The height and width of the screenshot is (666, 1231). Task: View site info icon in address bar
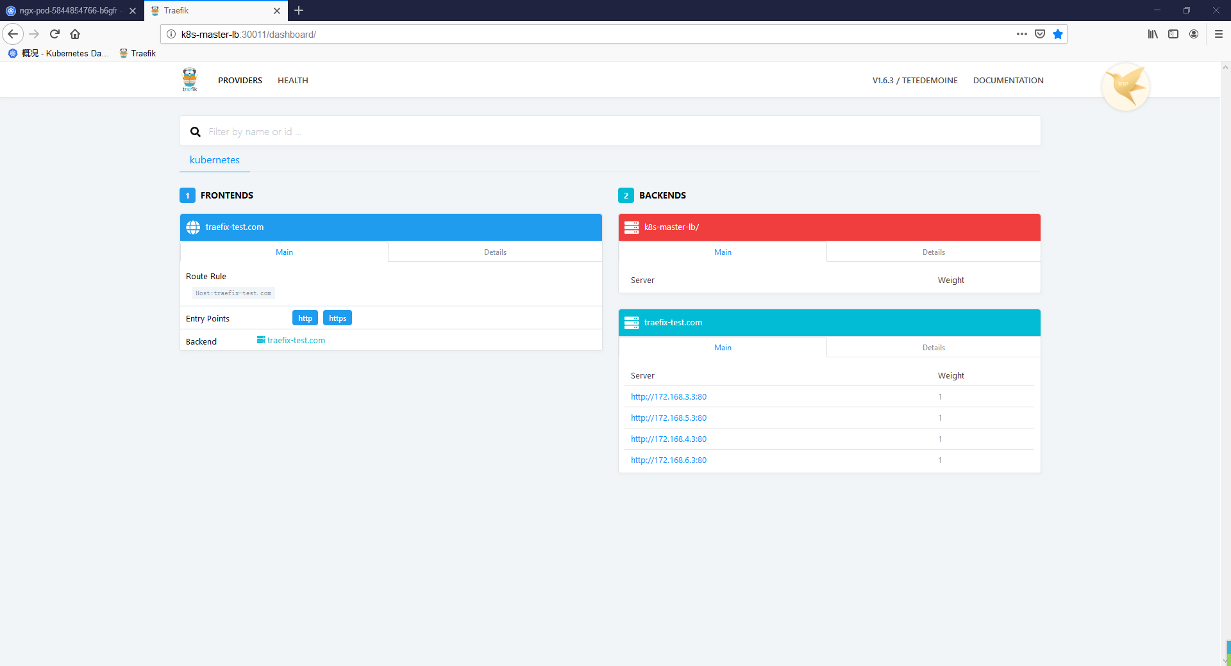(171, 34)
